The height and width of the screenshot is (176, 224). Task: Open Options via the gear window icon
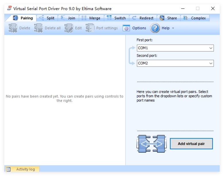tap(126, 28)
